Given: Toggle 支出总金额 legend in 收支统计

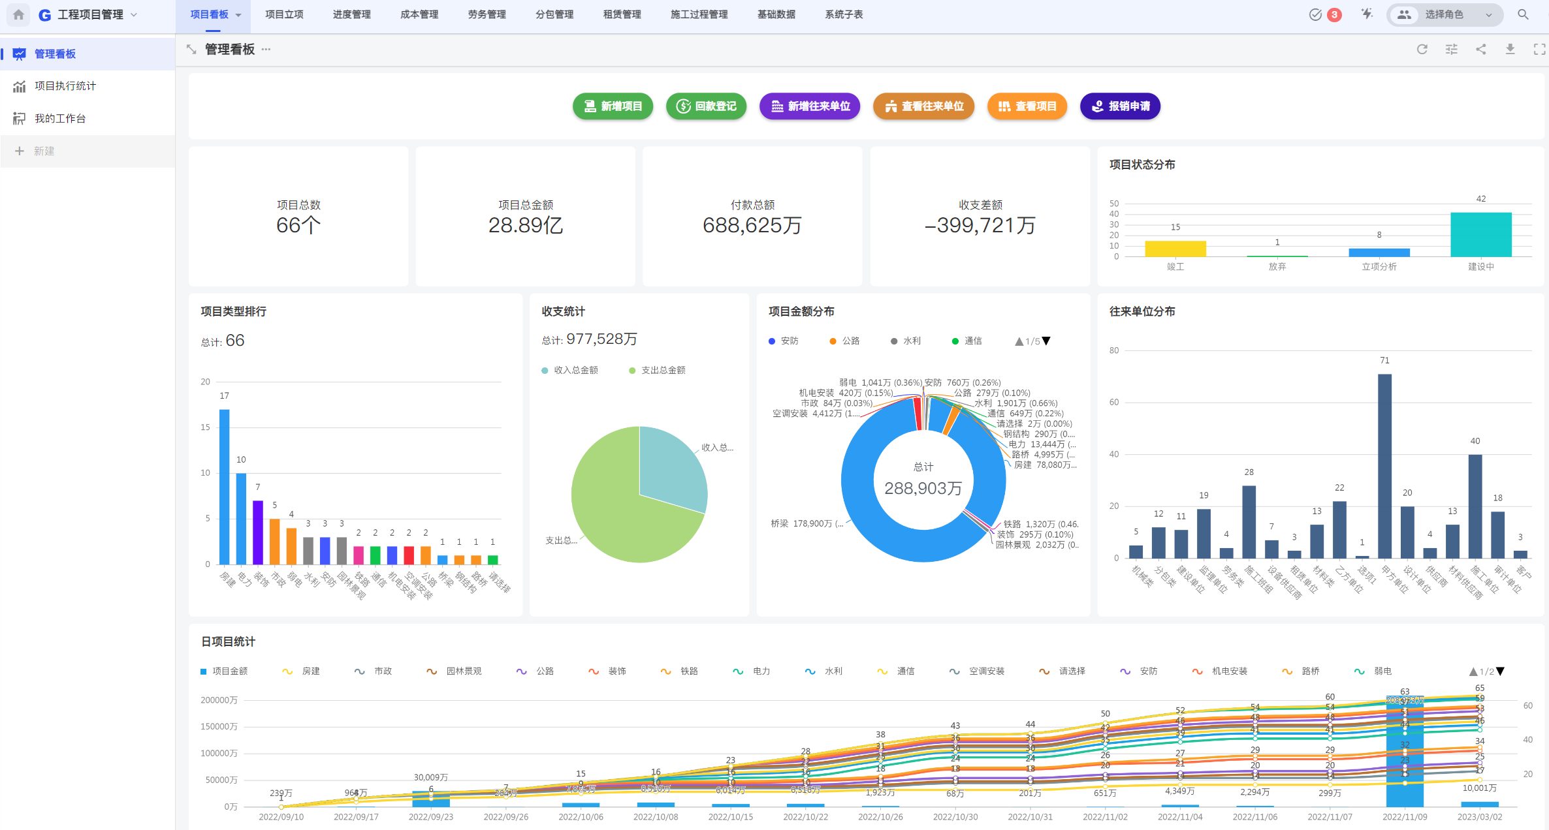Looking at the screenshot, I should [x=657, y=371].
